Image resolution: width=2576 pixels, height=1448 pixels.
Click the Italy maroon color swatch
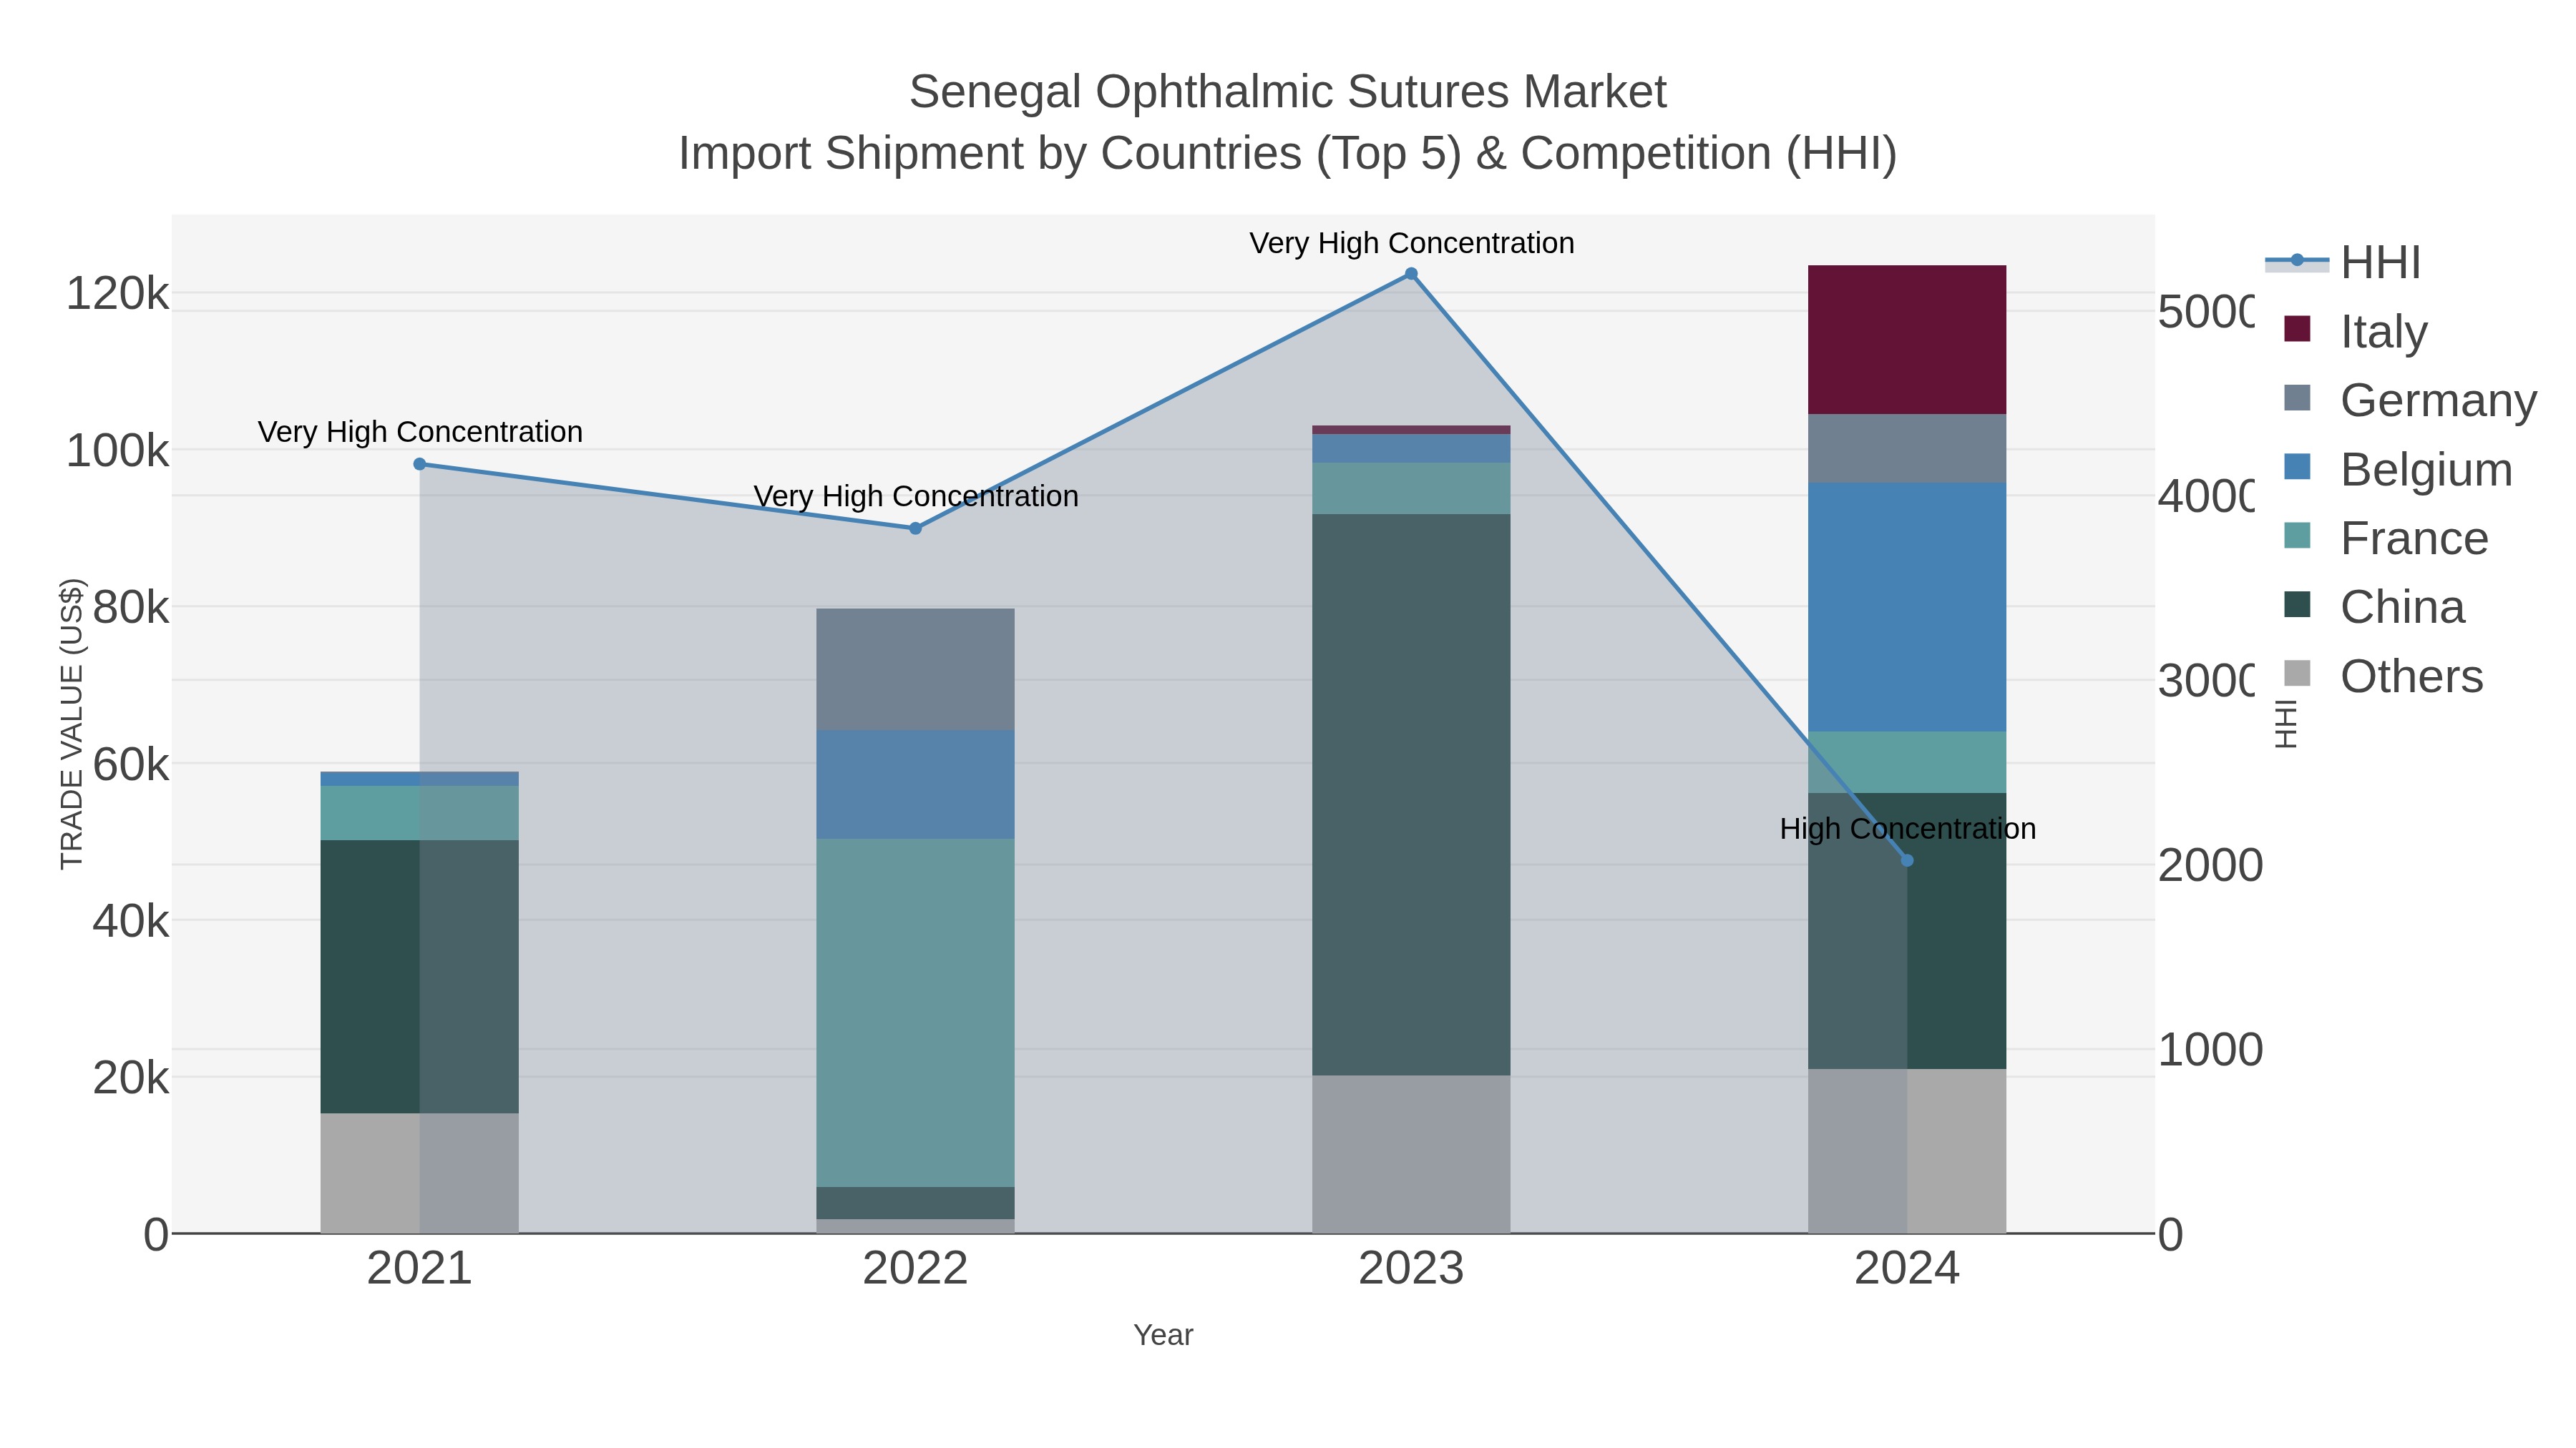pyautogui.click(x=2297, y=329)
